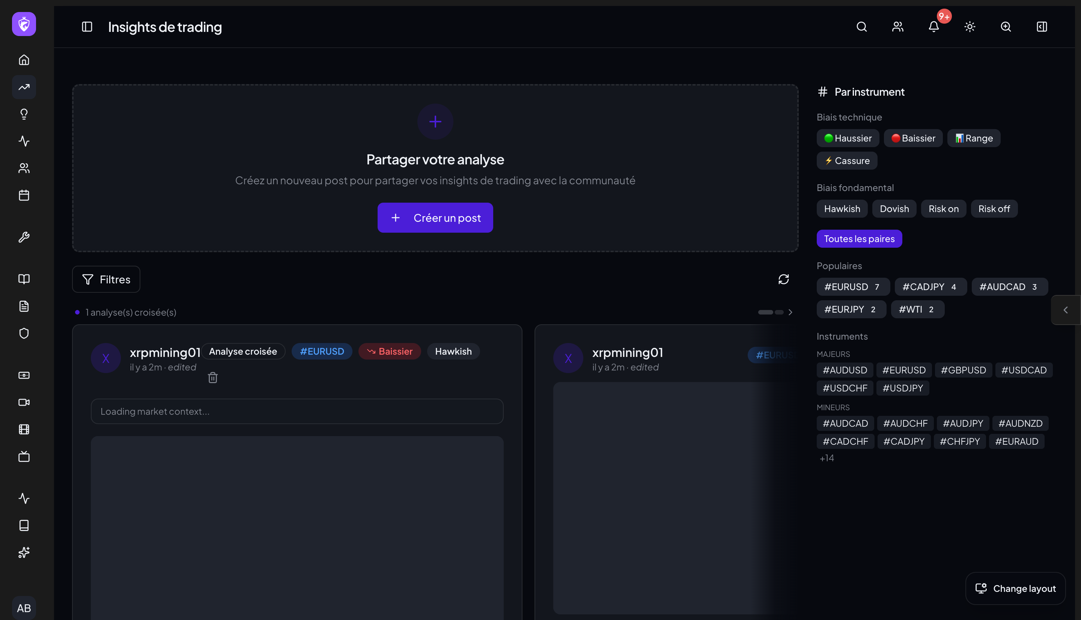Click the Loading market context field

tap(297, 411)
